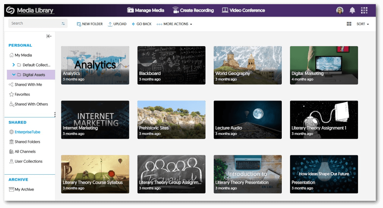Screen dimensions: 383x208
Task: Open the Internet Marketing thumbnail
Action: (95, 120)
